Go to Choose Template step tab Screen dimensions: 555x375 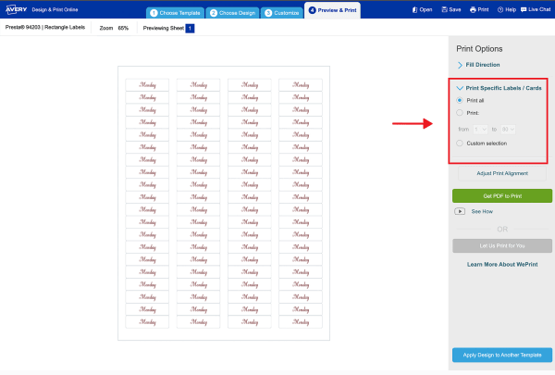(174, 13)
